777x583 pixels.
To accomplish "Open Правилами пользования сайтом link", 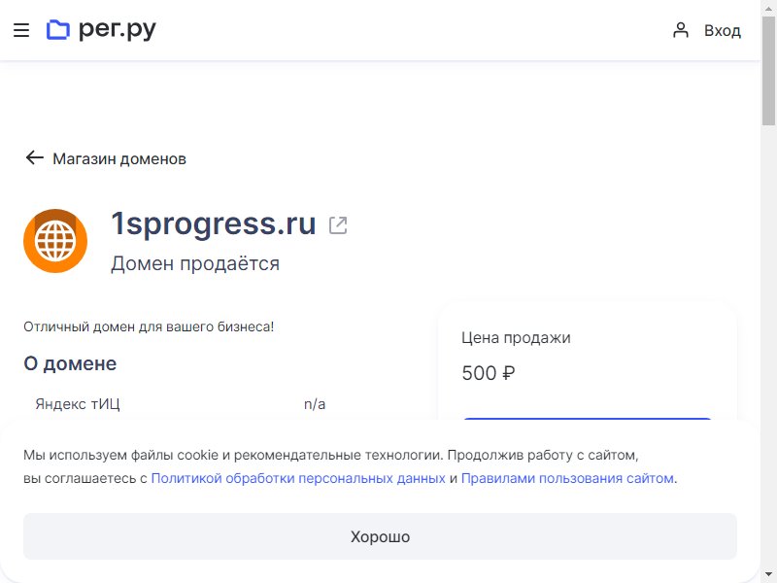I will 567,478.
